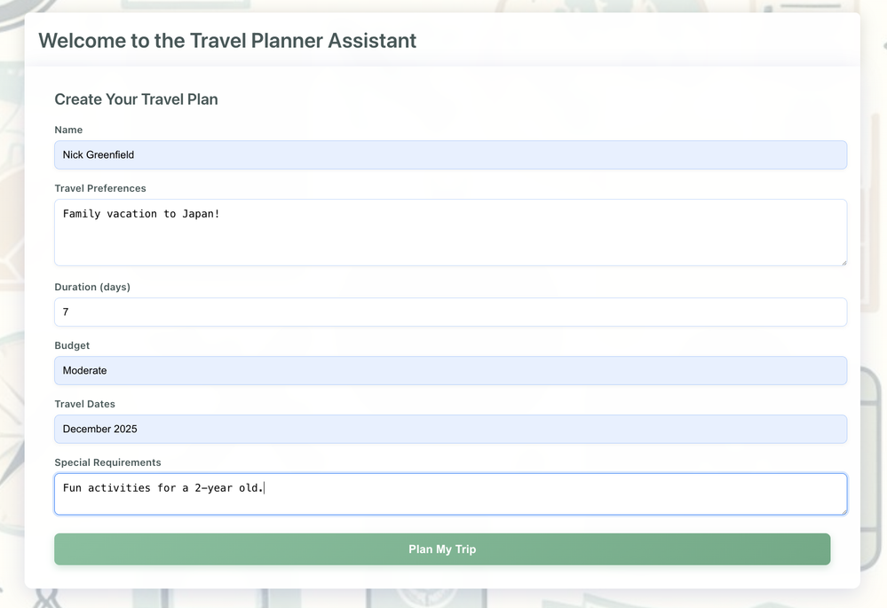The height and width of the screenshot is (608, 887).
Task: Click the "Budget" label text
Action: [72, 346]
